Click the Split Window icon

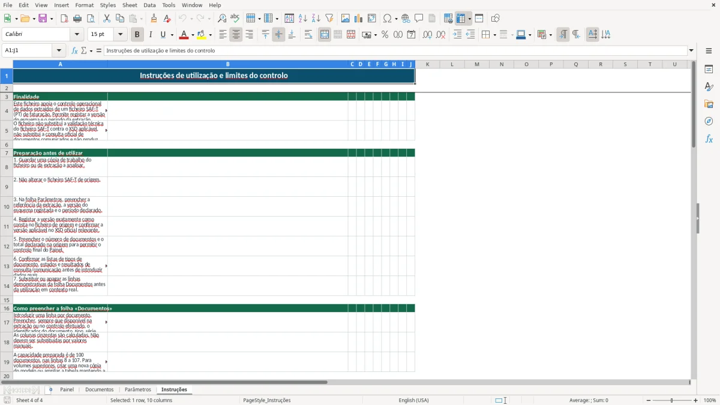coord(479,19)
